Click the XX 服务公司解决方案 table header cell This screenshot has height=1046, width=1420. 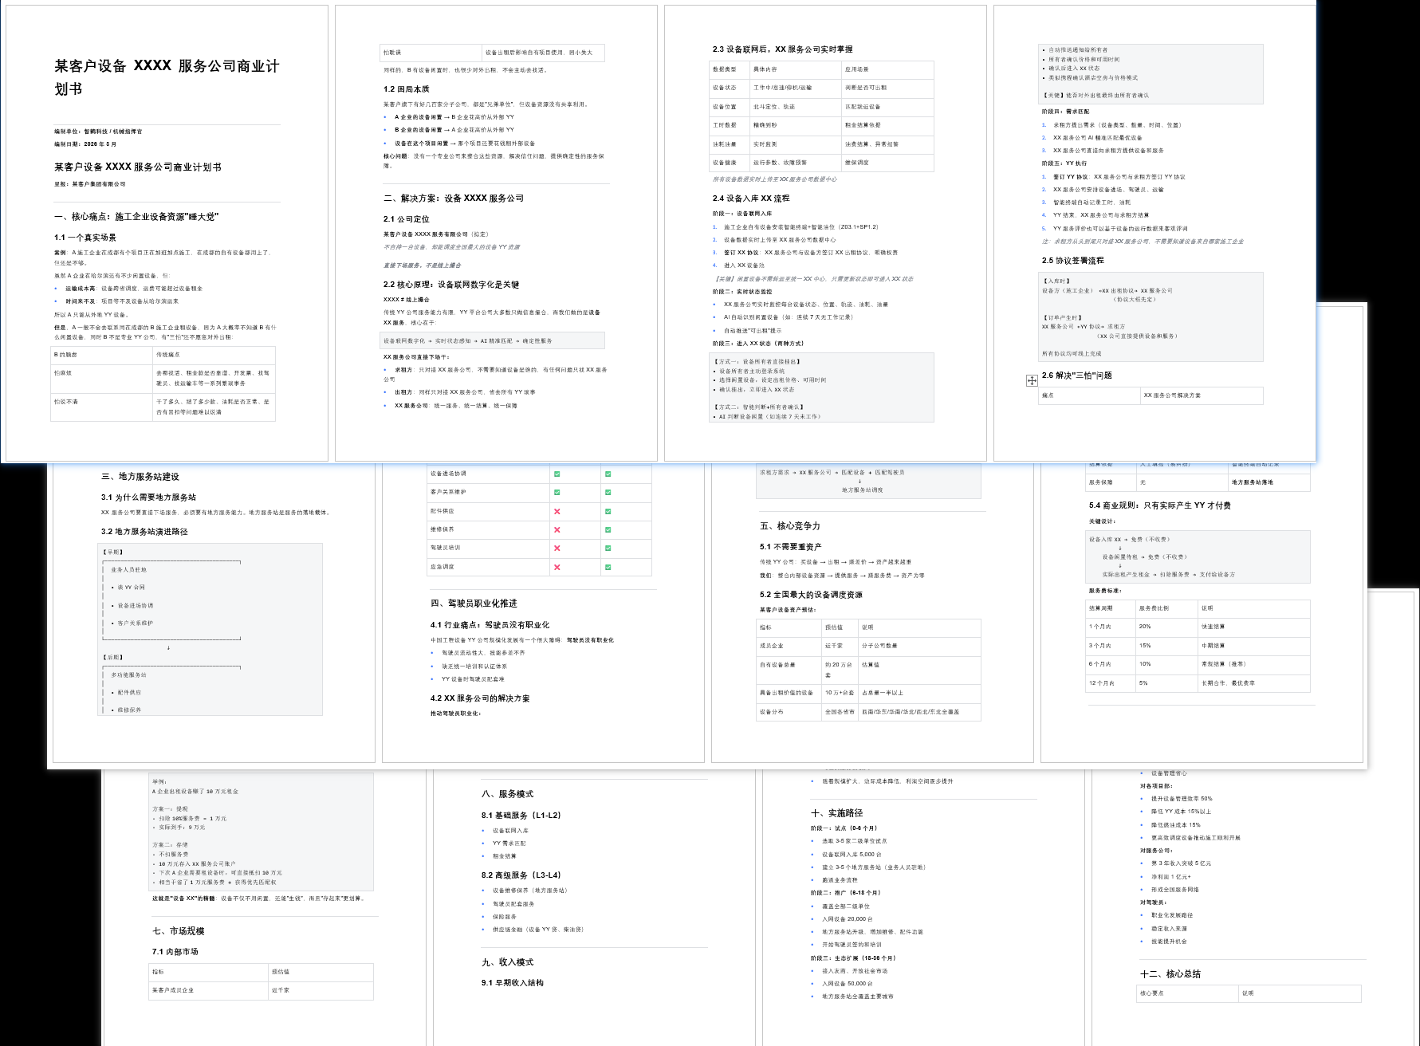(1171, 395)
